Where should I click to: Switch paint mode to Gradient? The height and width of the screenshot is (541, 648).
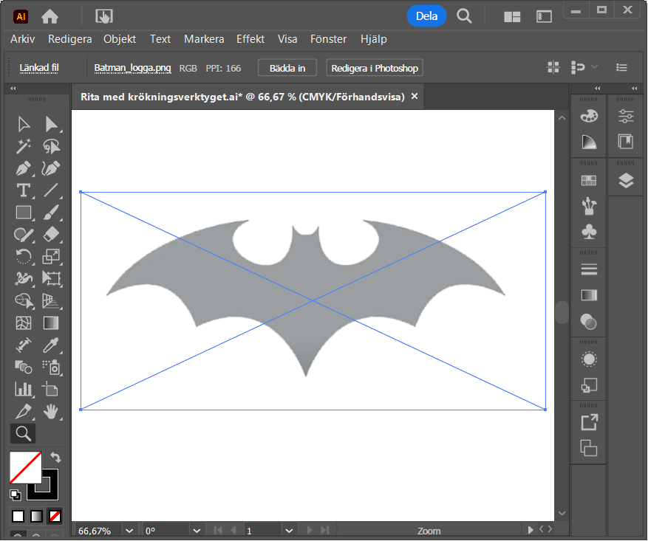pyautogui.click(x=37, y=516)
